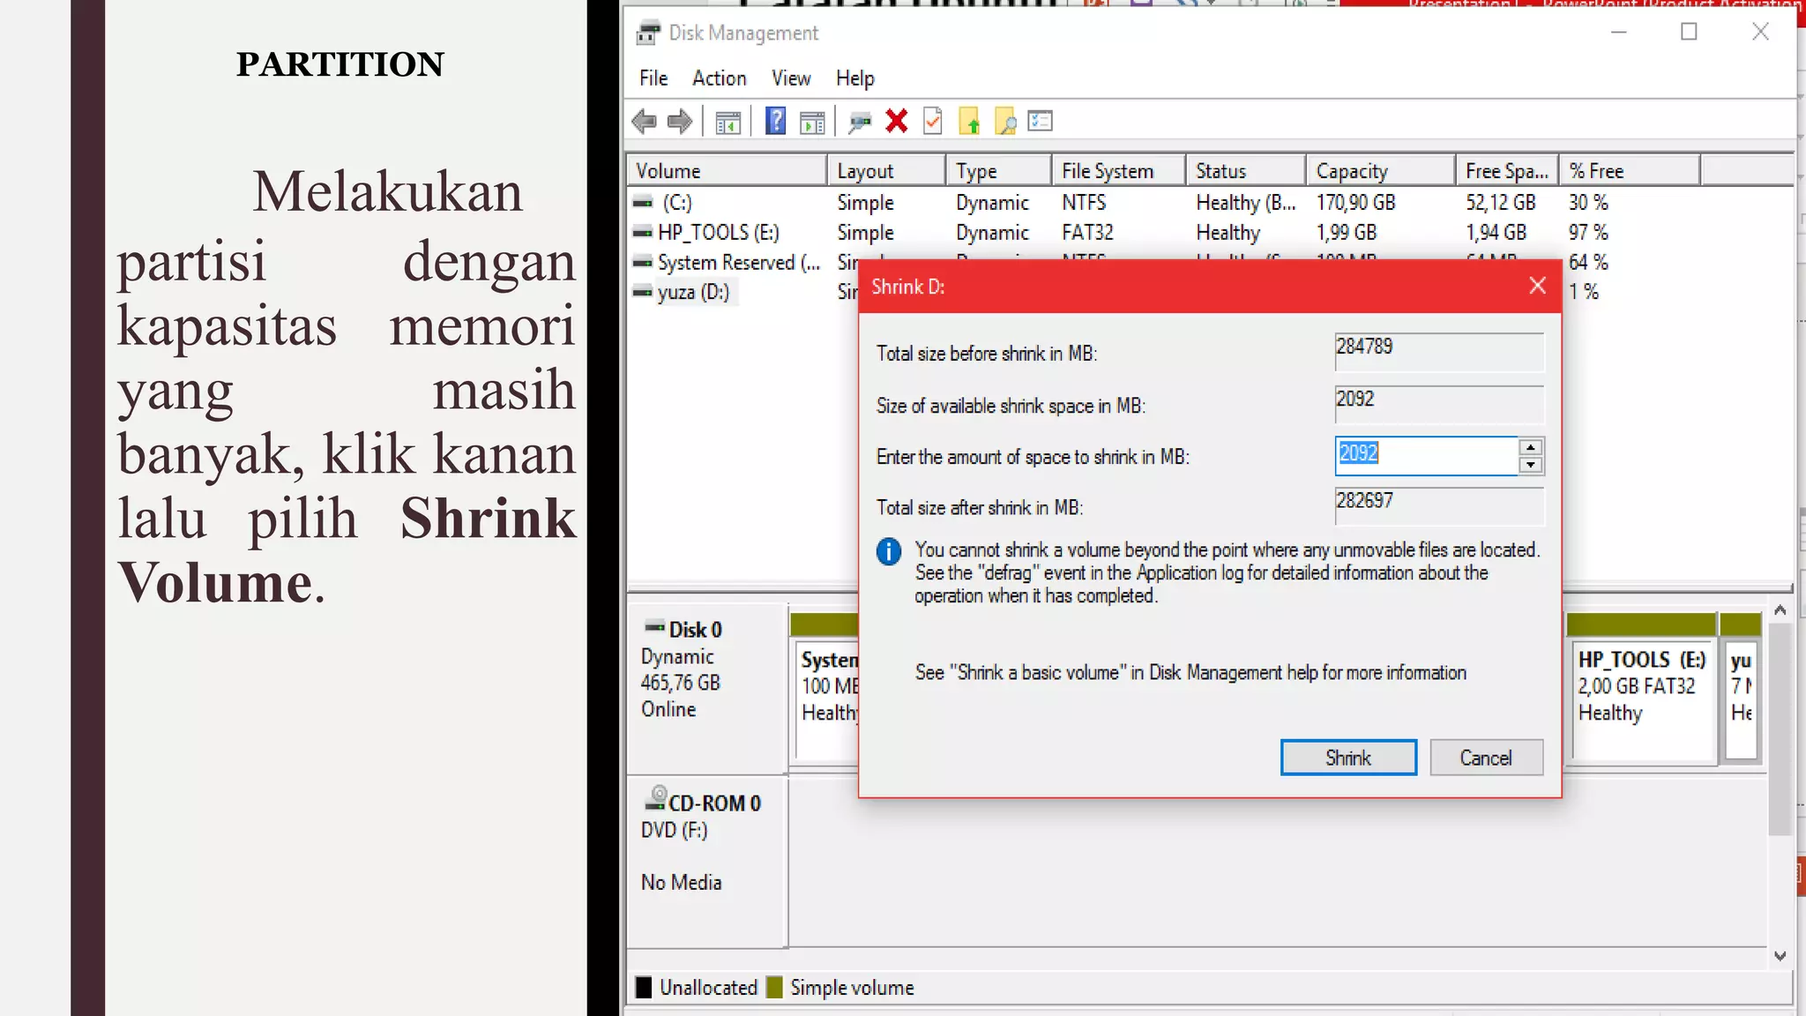Image resolution: width=1806 pixels, height=1016 pixels.
Task: Click the Back arrow toolbar icon
Action: pos(645,122)
